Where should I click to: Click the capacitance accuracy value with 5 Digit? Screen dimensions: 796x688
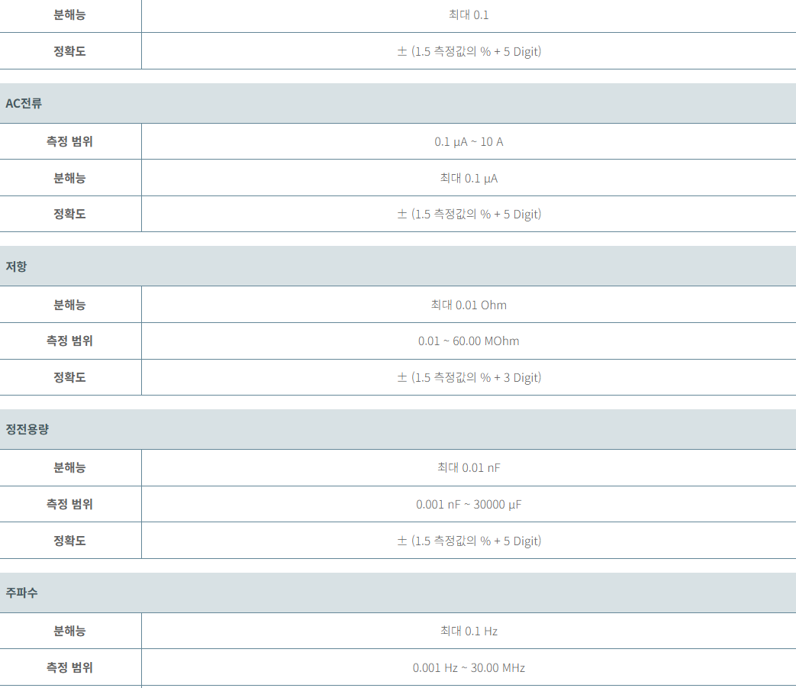click(469, 541)
